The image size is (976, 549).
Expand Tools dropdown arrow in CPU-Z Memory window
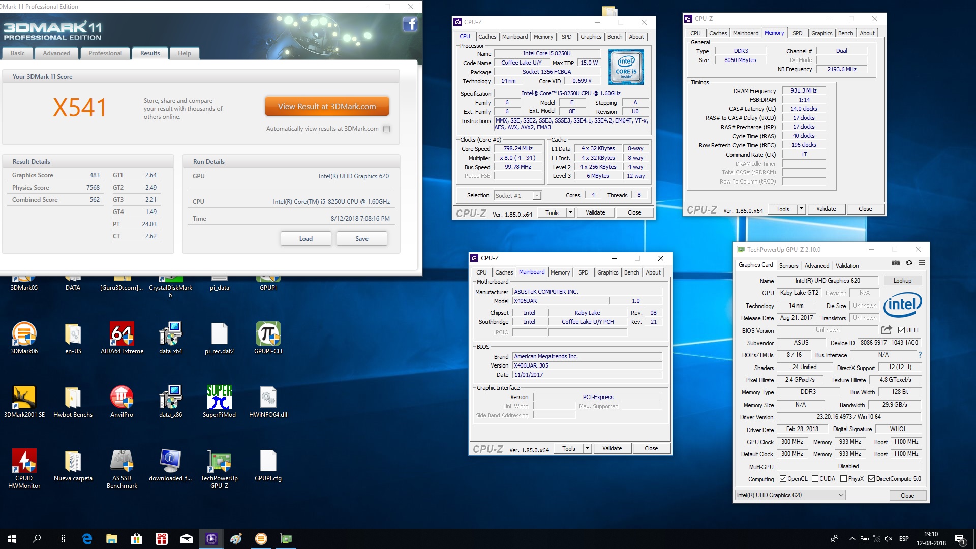coord(802,209)
